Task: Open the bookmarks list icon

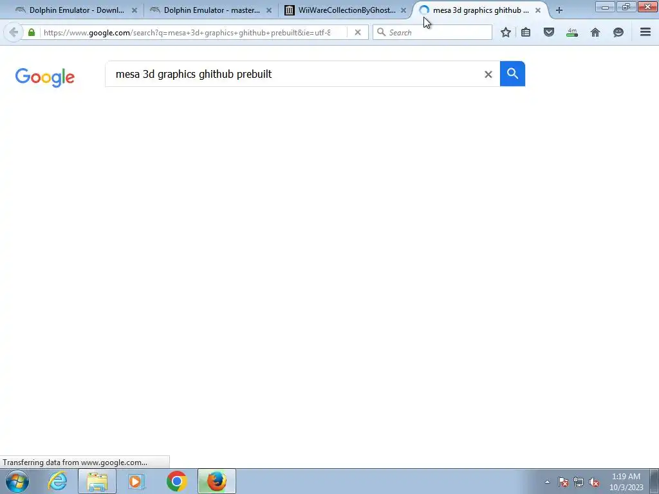Action: tap(526, 32)
